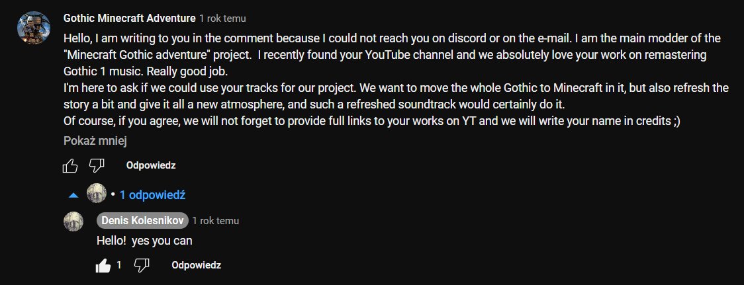Click the Gothic Minecraft Adventure profile avatar
744x285 pixels.
(x=32, y=28)
